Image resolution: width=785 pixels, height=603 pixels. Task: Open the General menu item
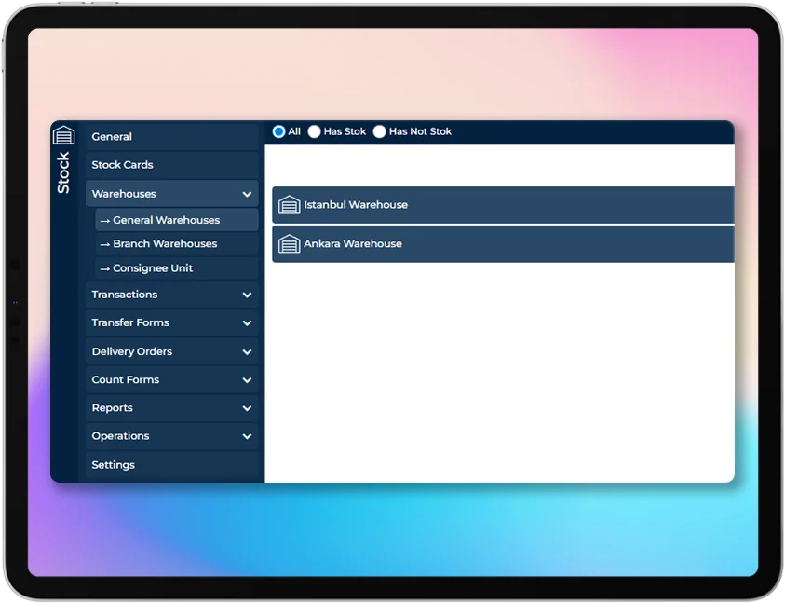point(113,137)
